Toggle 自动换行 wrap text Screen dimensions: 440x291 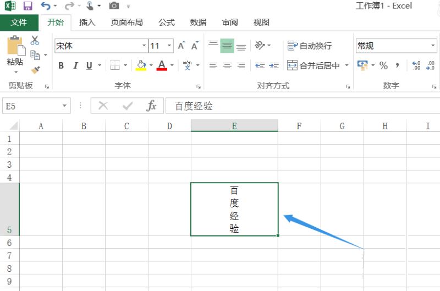click(310, 46)
